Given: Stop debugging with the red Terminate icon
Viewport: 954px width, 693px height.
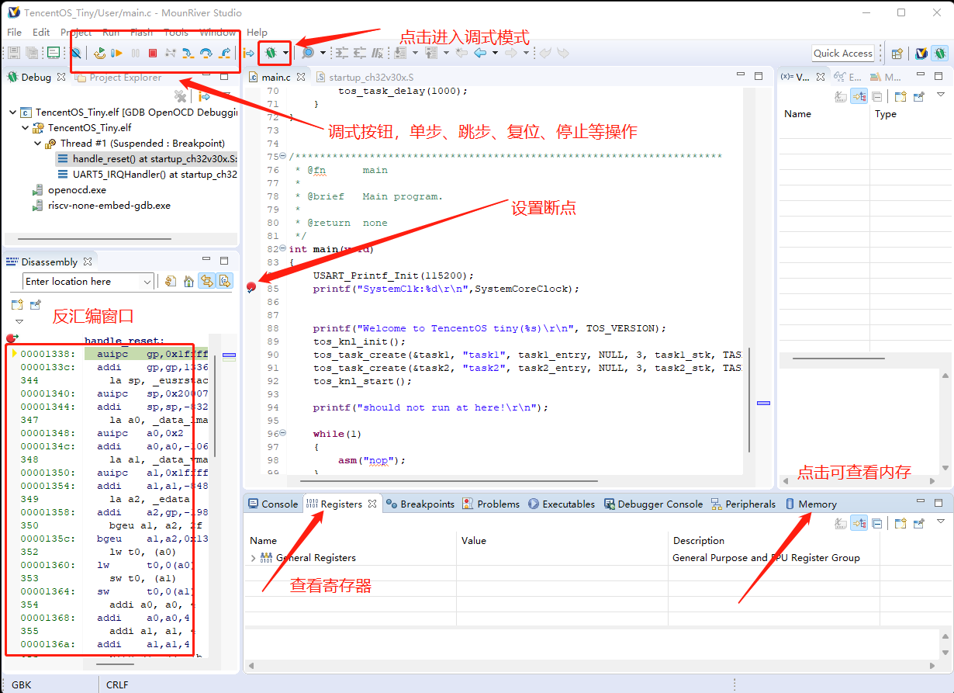Looking at the screenshot, I should click(153, 53).
